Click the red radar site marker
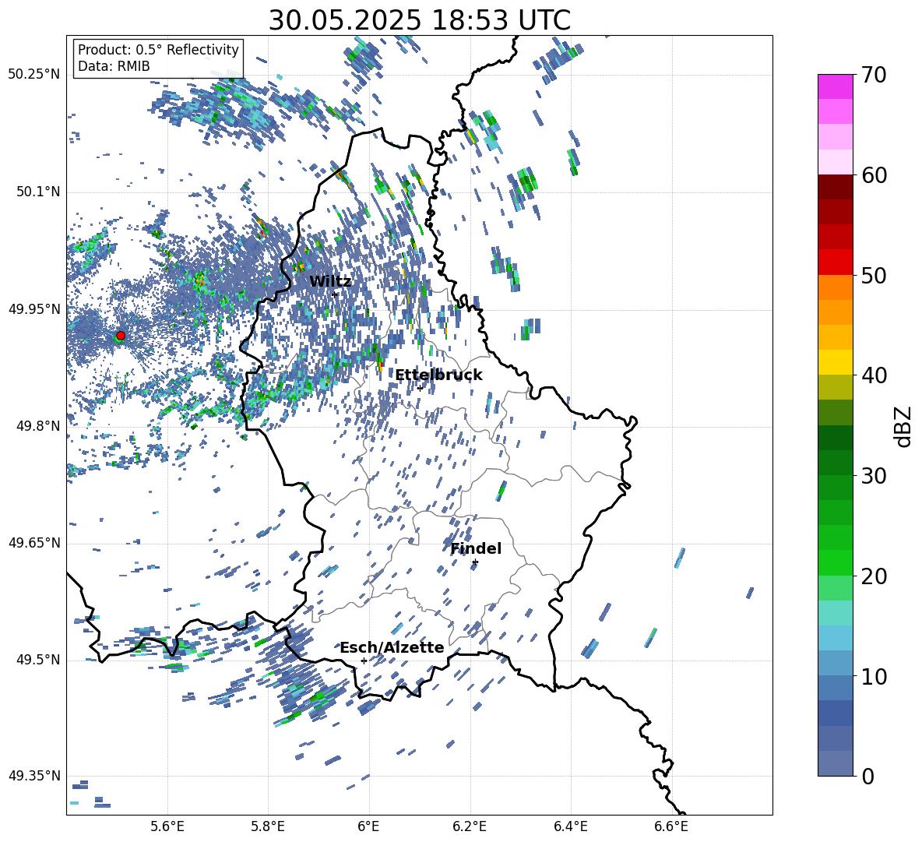The height and width of the screenshot is (842, 922). pos(121,336)
